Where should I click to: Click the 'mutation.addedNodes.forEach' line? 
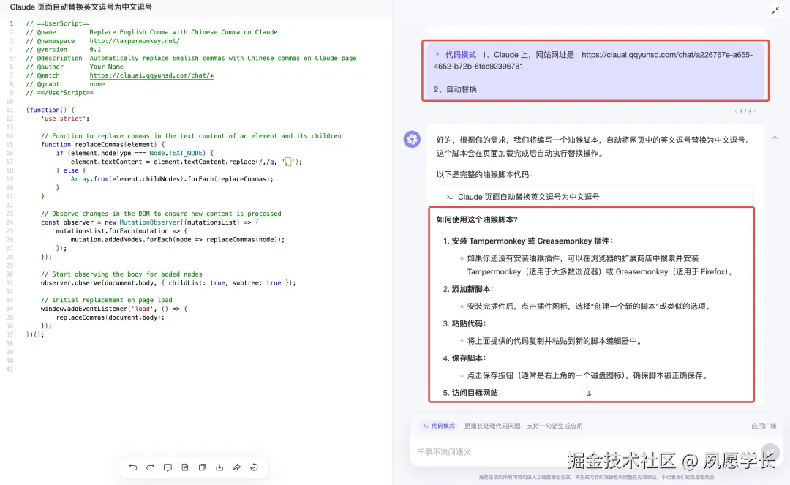(177, 240)
